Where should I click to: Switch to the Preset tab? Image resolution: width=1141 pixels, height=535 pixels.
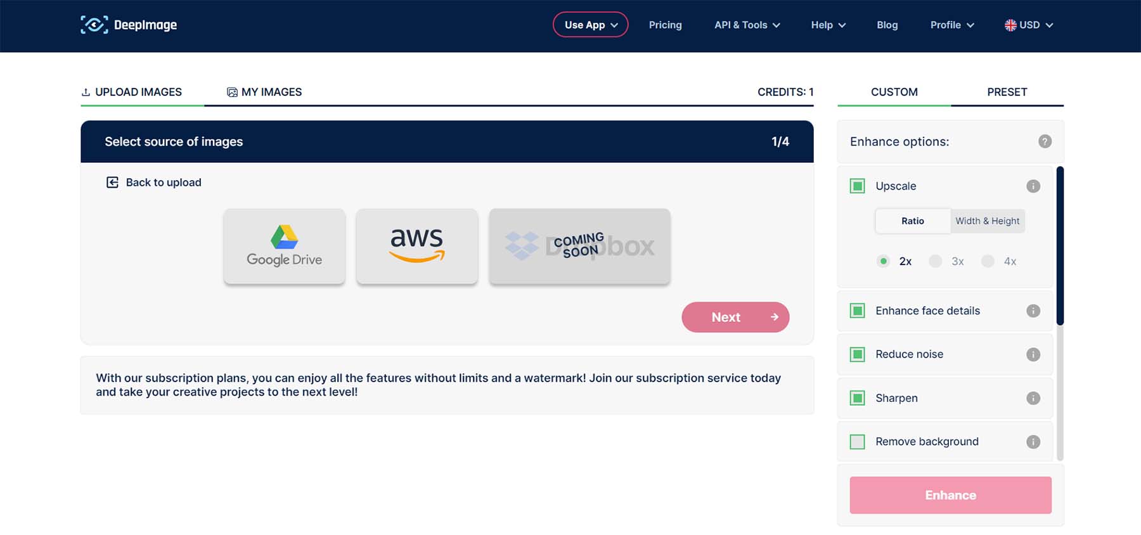click(1007, 92)
